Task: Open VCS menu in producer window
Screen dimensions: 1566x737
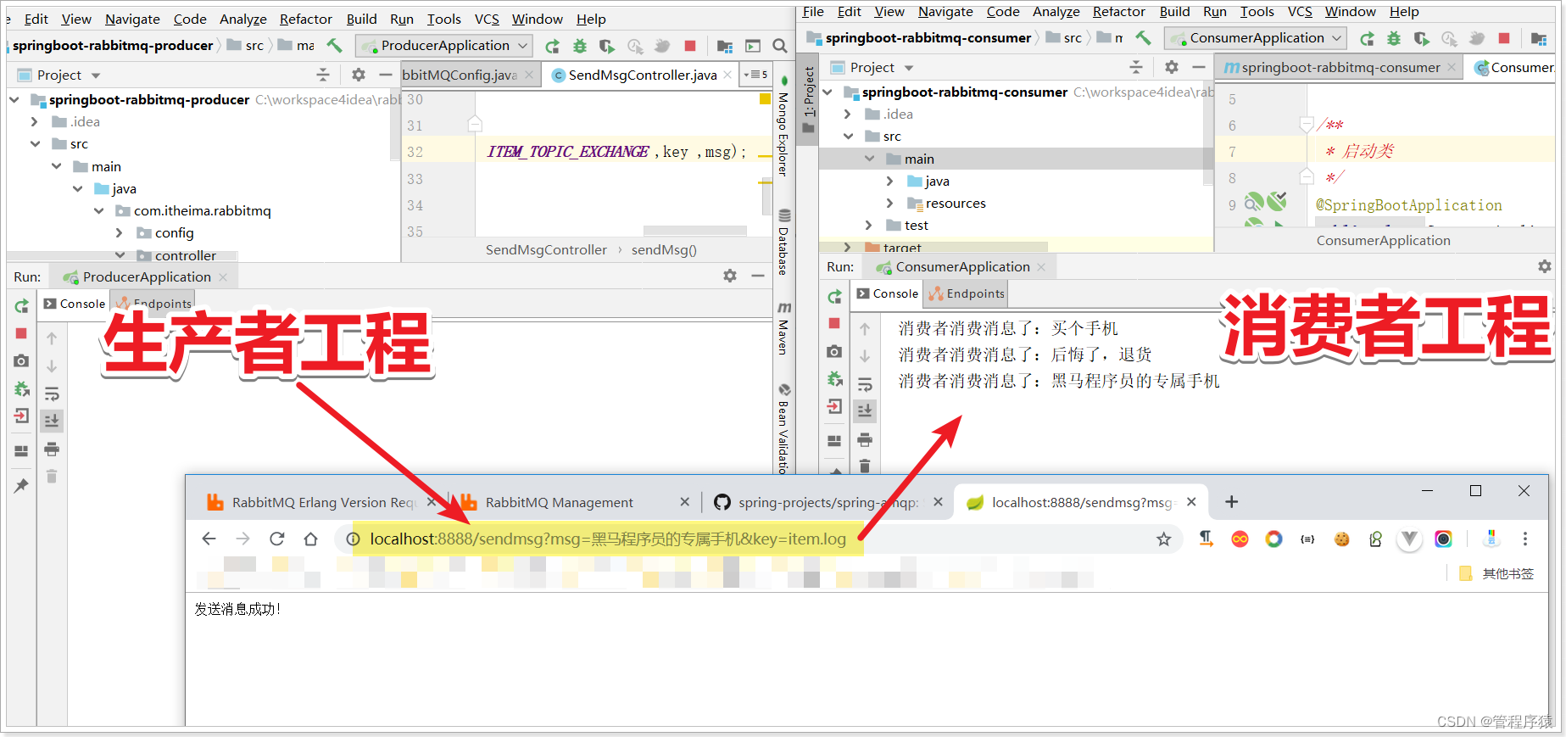Action: [x=487, y=19]
